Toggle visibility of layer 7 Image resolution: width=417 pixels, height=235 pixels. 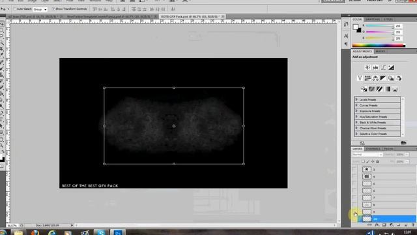354,198
